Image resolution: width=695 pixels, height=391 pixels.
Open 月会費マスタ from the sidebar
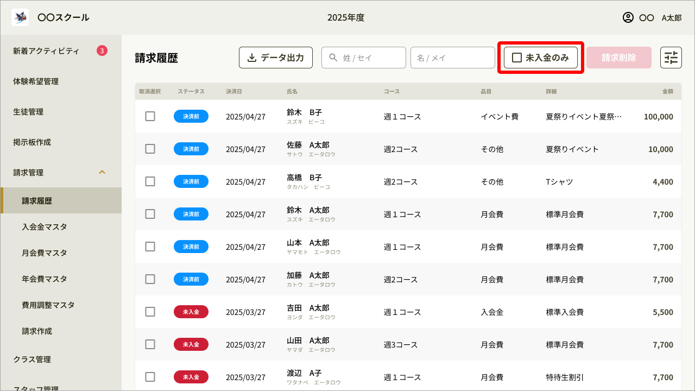pos(44,253)
